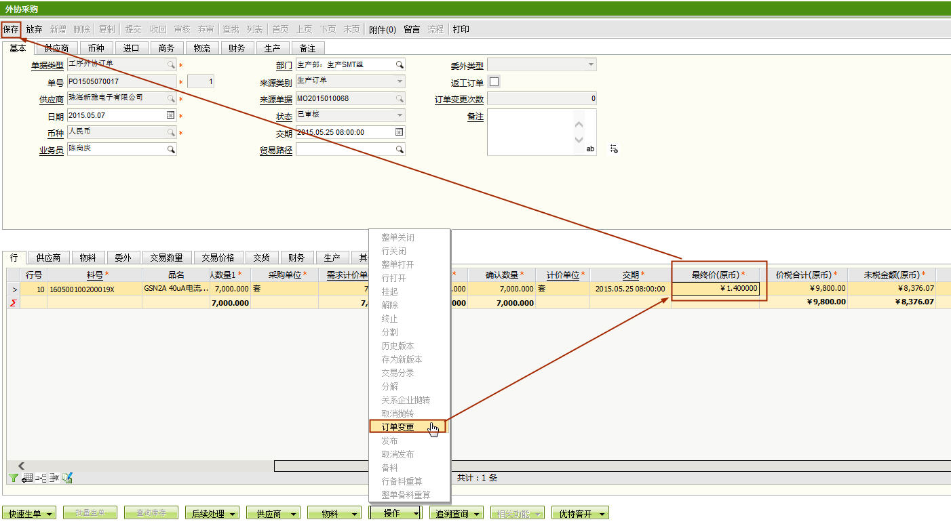Open the 后续处理 dropdown button
951x526 pixels.
(x=212, y=514)
